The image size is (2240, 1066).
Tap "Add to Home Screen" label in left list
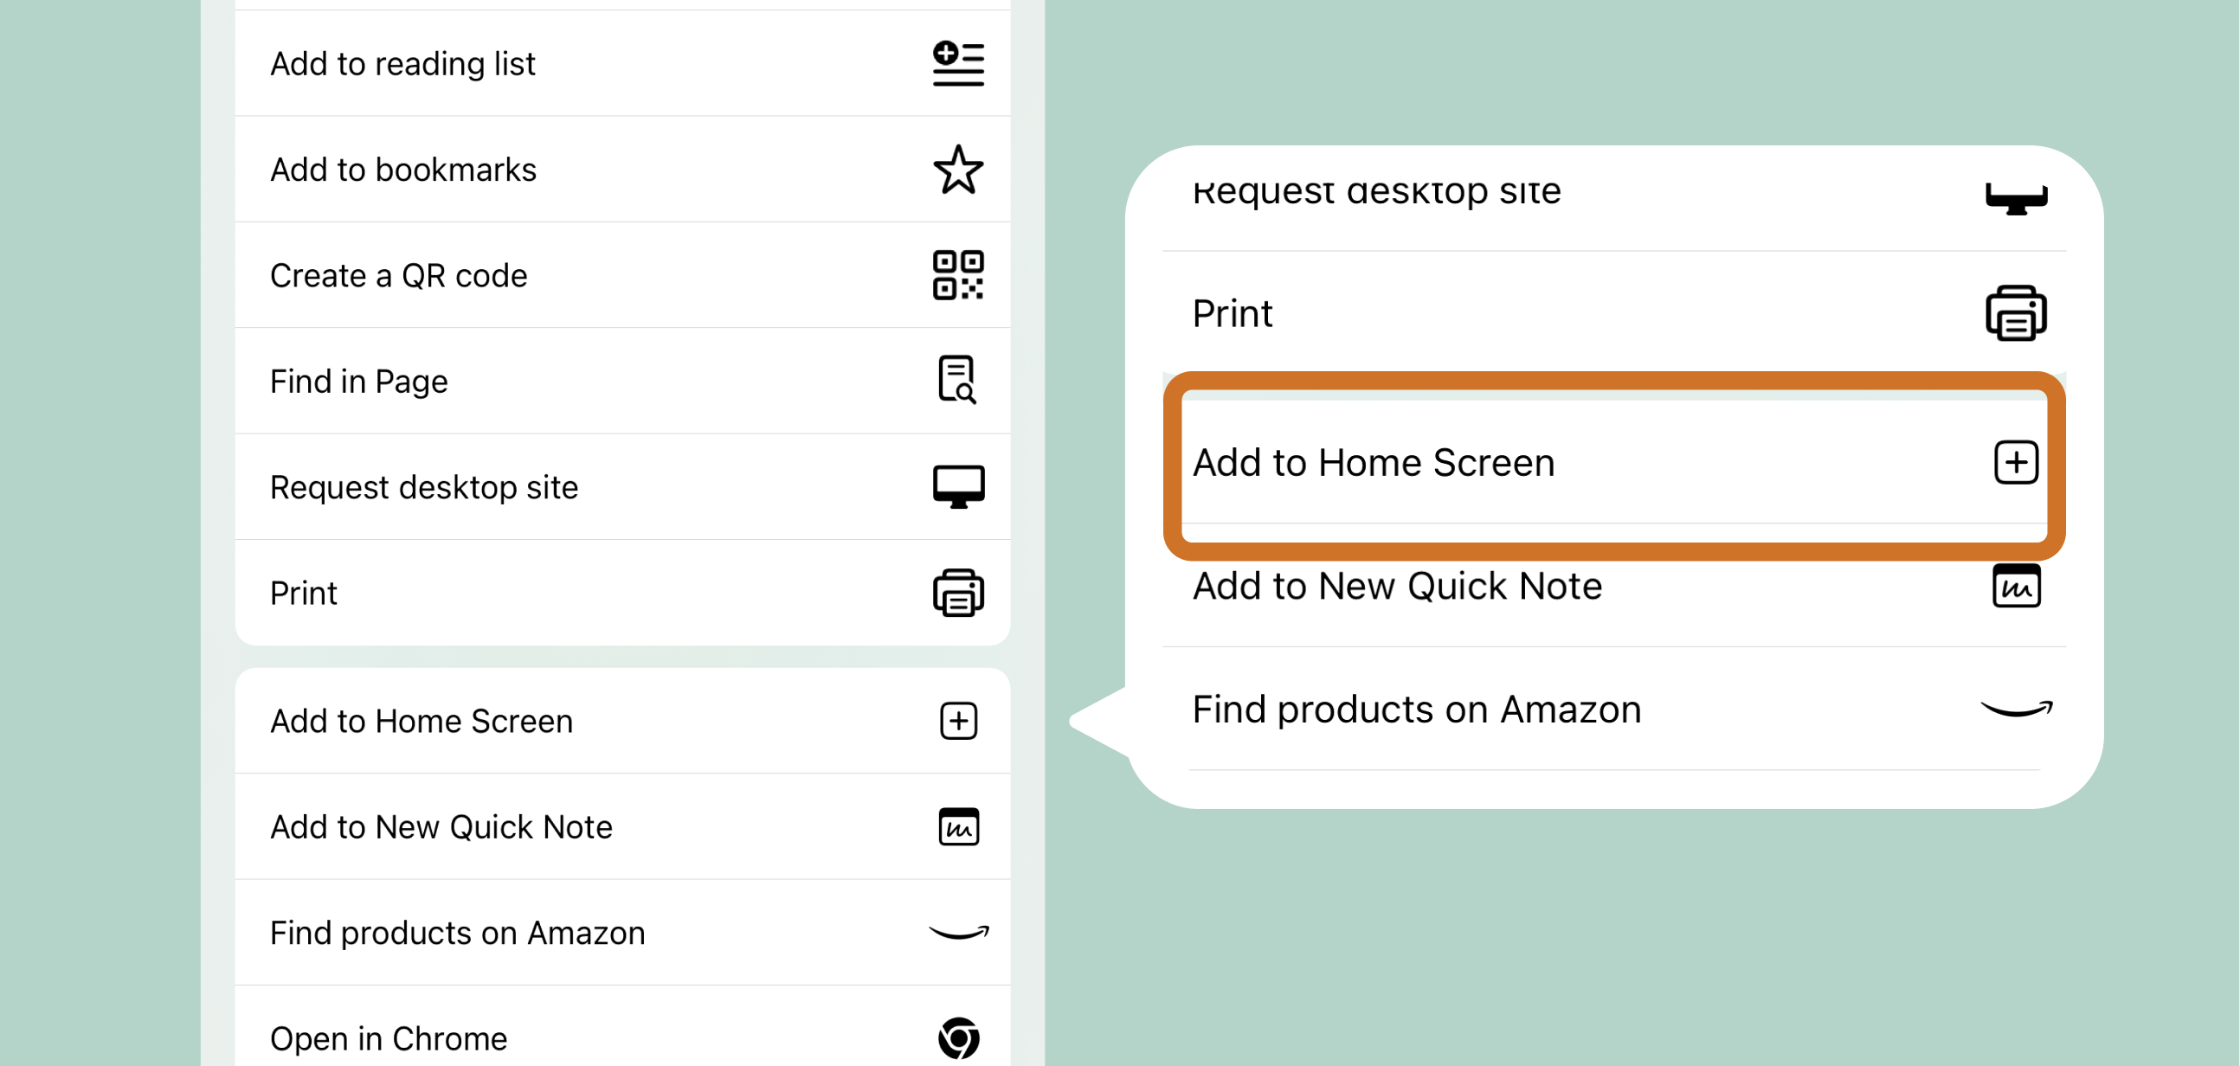[421, 721]
